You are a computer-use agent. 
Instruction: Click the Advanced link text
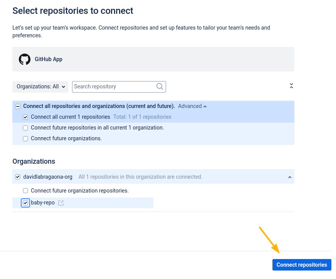[190, 106]
